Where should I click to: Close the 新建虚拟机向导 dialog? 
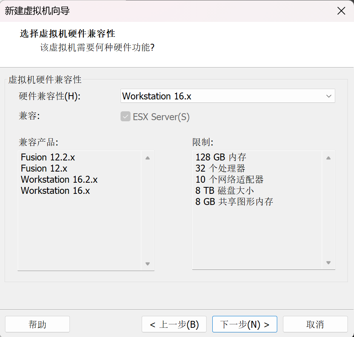(341, 11)
